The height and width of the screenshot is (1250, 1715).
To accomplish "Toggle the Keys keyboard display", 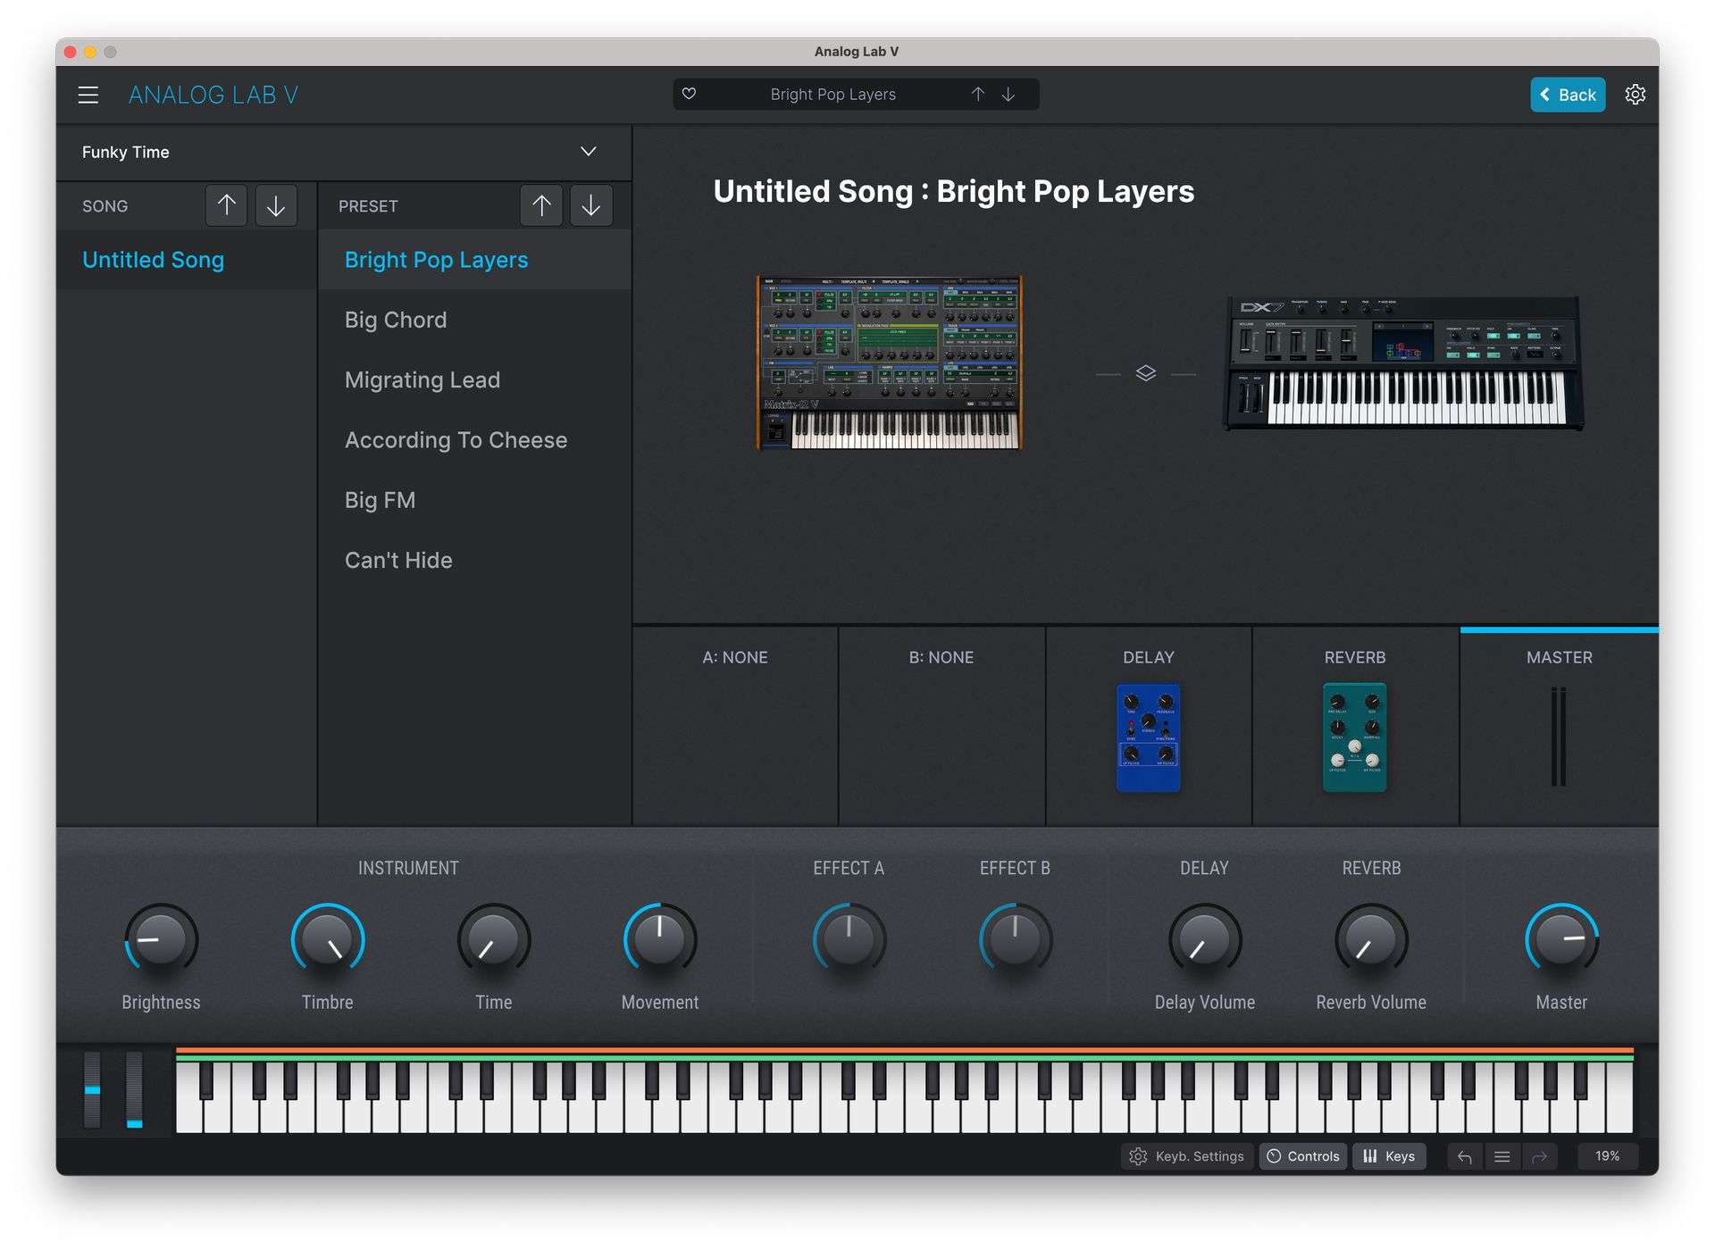I will click(1389, 1156).
